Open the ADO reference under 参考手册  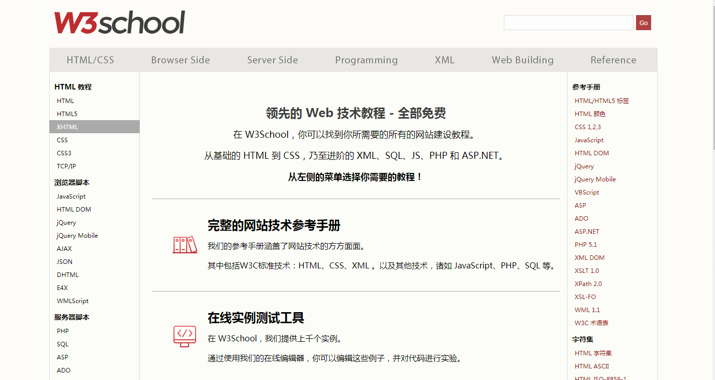(x=582, y=219)
